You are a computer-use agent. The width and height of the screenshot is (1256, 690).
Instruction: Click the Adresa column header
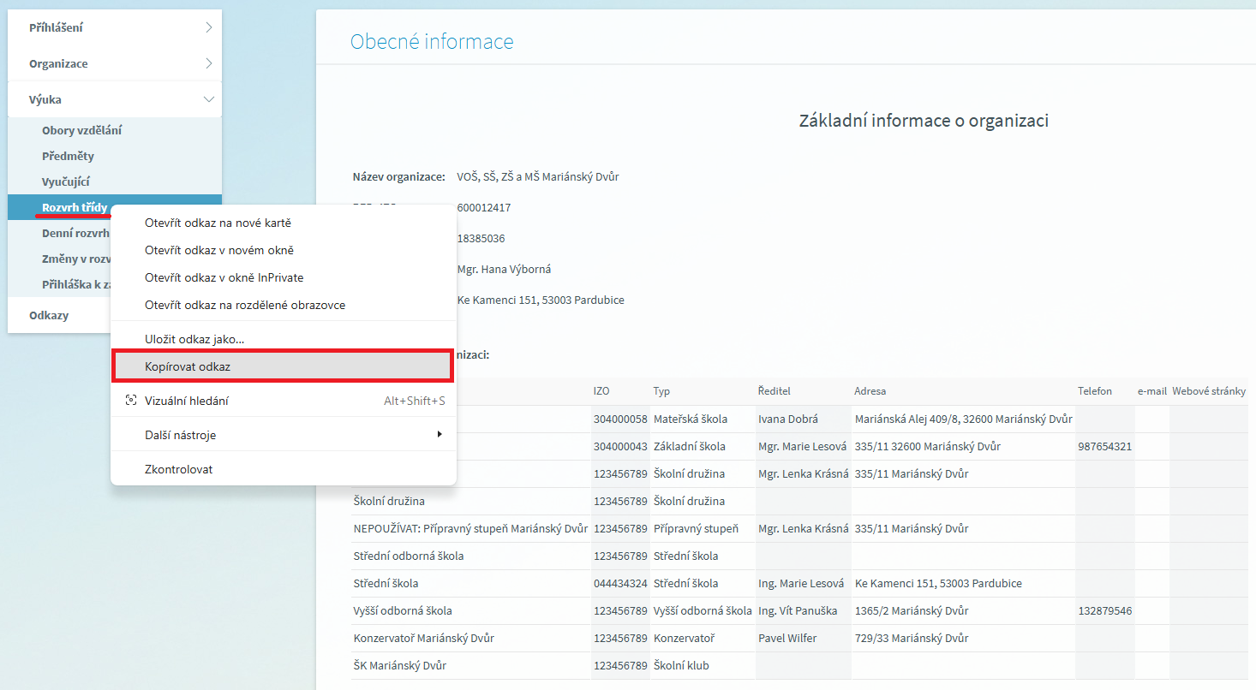870,391
